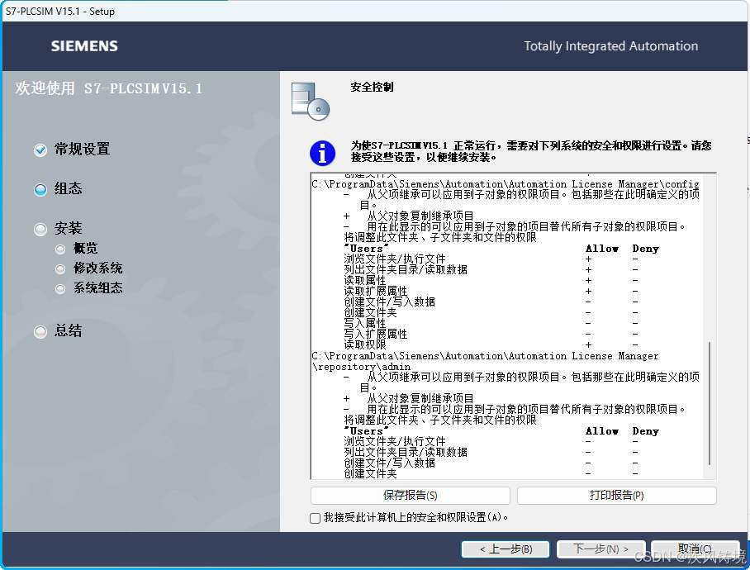This screenshot has width=750, height=570.
Task: Click the 打印报告(P) button
Action: click(616, 496)
